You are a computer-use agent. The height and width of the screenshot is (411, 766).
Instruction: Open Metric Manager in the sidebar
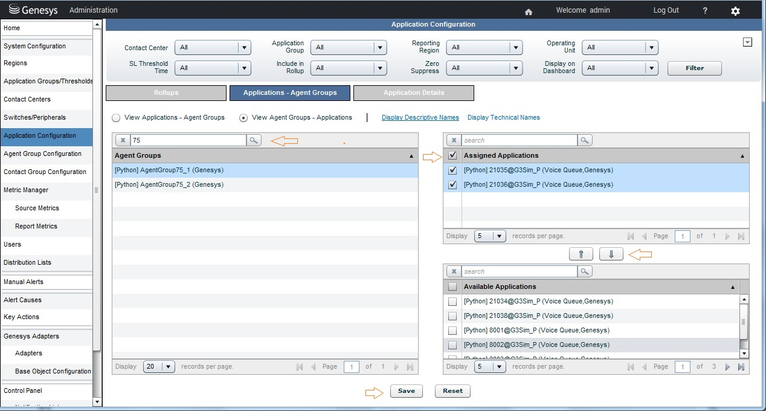(x=47, y=190)
